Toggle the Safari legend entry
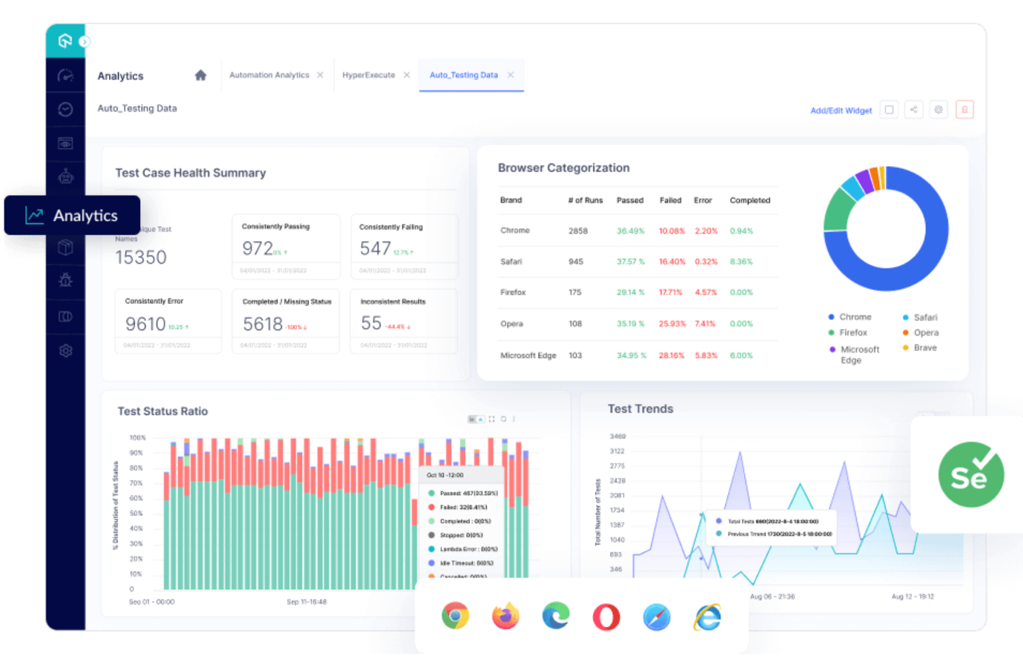1023x664 pixels. 919,317
